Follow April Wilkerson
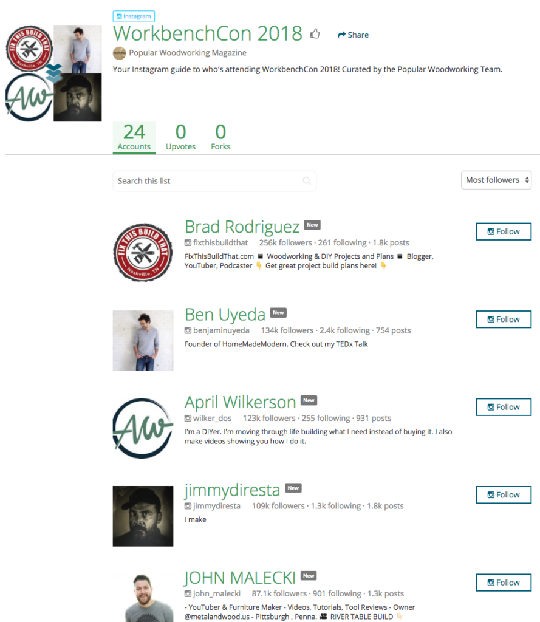540x622 pixels. pyautogui.click(x=504, y=407)
